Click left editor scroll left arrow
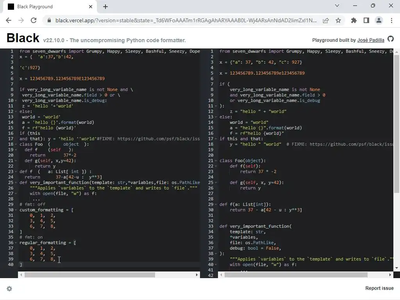 pyautogui.click(x=21, y=275)
